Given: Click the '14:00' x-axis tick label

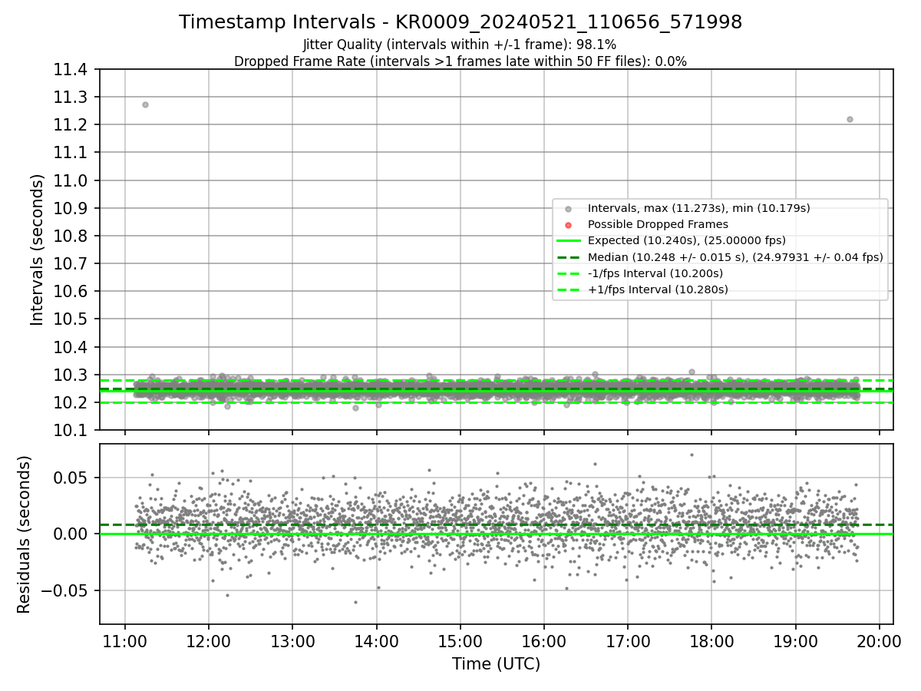Looking at the screenshot, I should [x=376, y=641].
